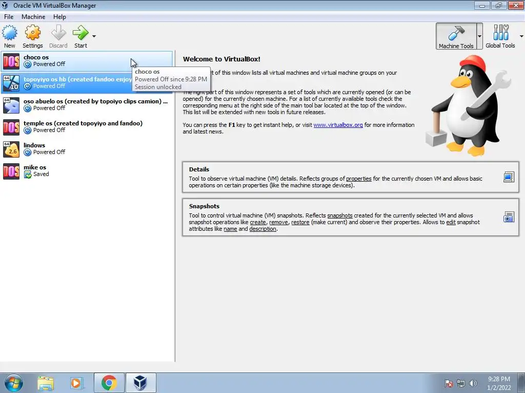Click the VirtualBox title bar app icon
The image size is (525, 393).
coord(5,5)
